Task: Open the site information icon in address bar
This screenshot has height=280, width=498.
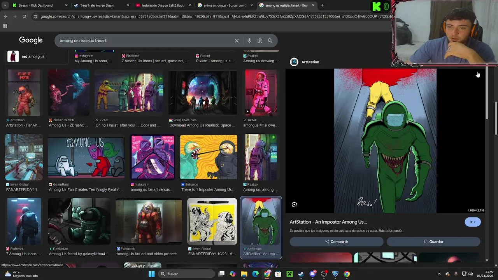Action: [x=35, y=16]
